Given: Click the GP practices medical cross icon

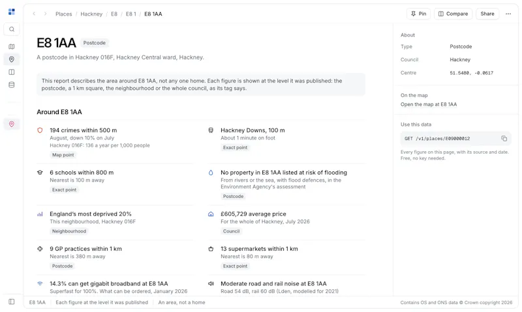Looking at the screenshot, I should (x=40, y=249).
